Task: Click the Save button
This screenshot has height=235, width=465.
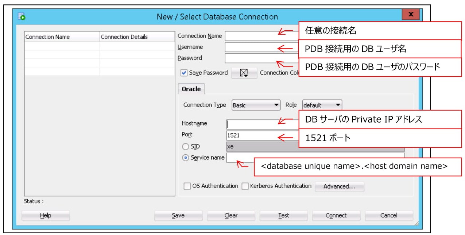Action: [178, 216]
